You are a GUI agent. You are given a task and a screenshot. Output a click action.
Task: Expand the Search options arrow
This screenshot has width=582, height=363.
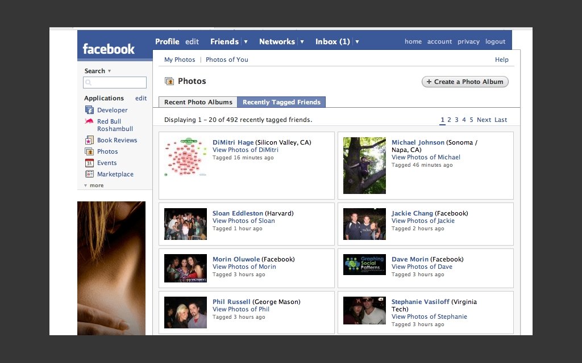coord(109,71)
